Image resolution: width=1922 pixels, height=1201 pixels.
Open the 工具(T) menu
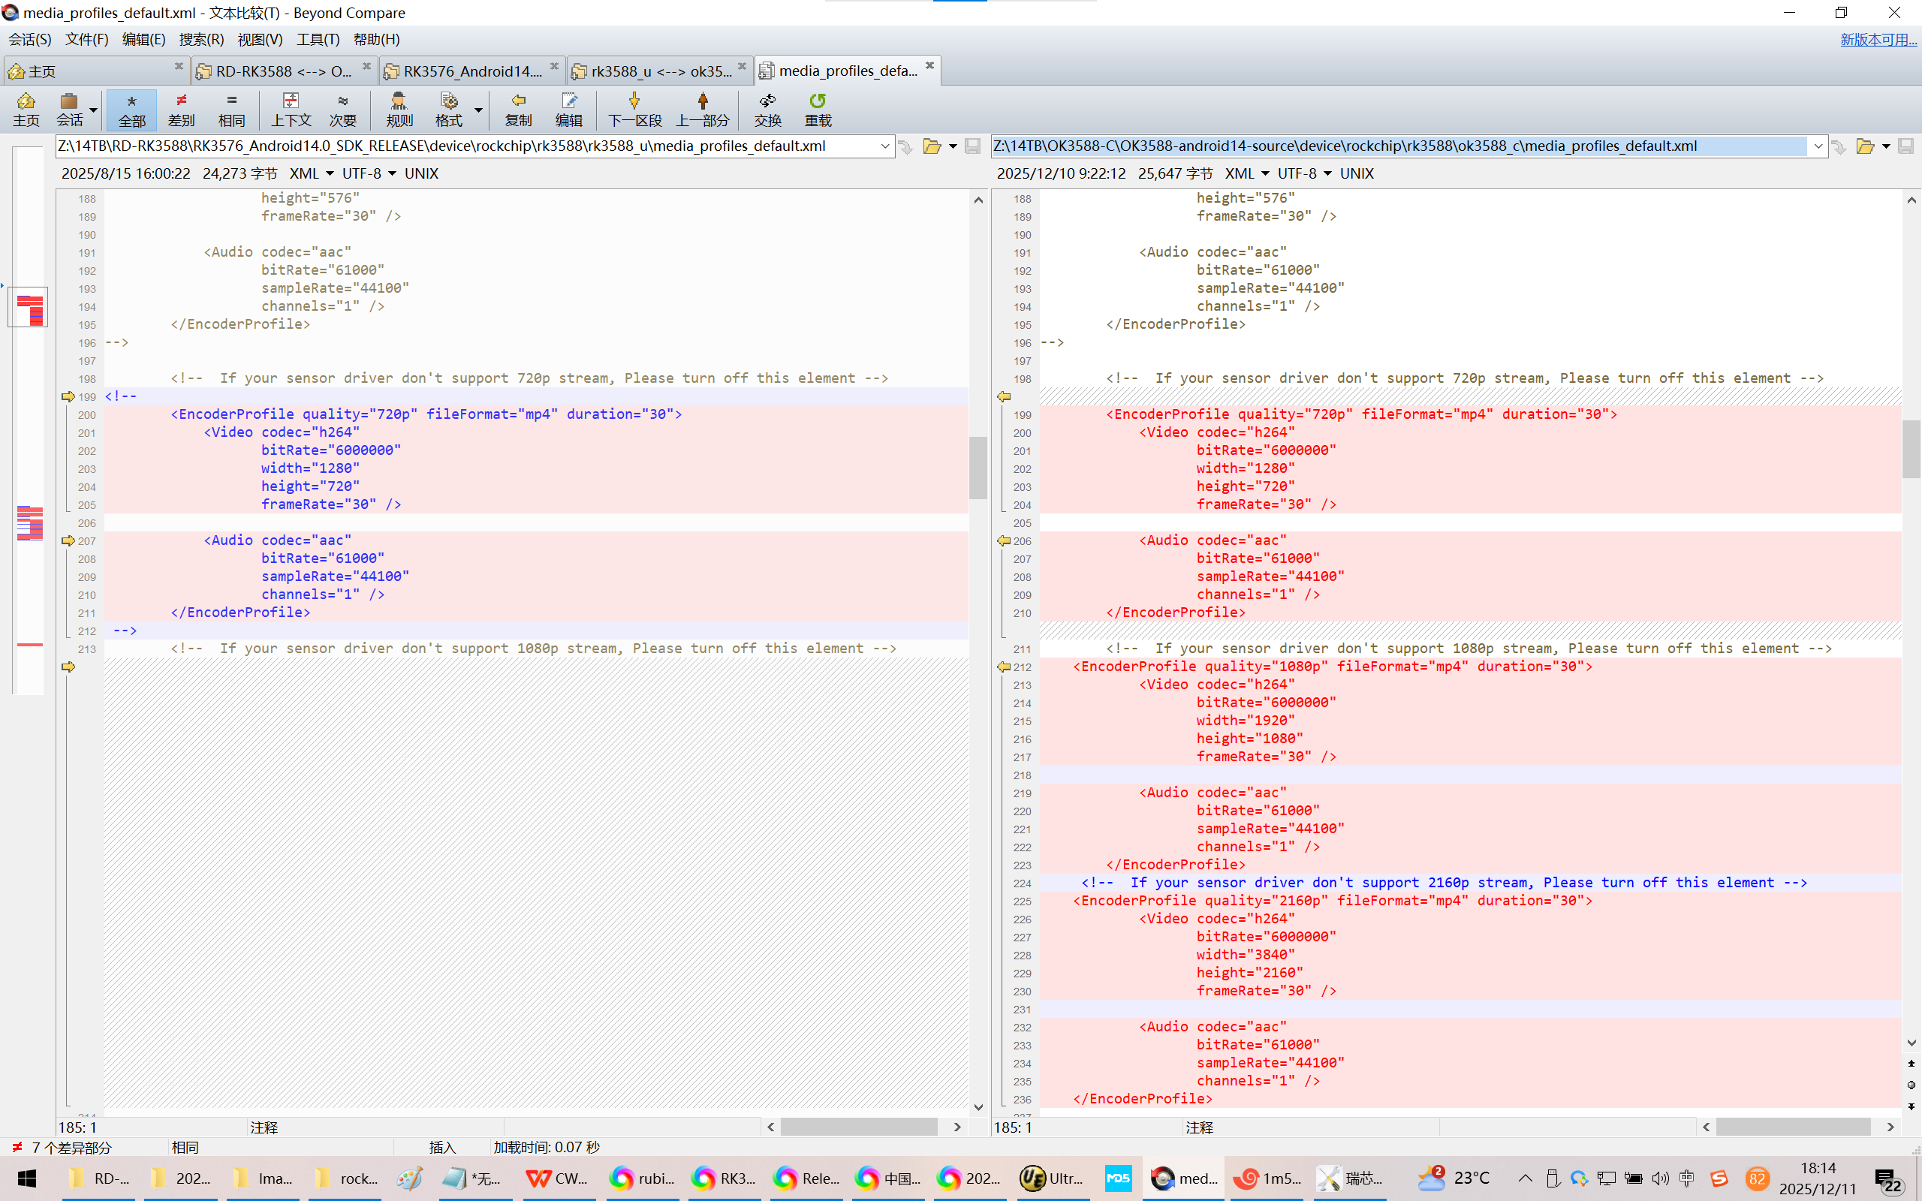coord(318,40)
